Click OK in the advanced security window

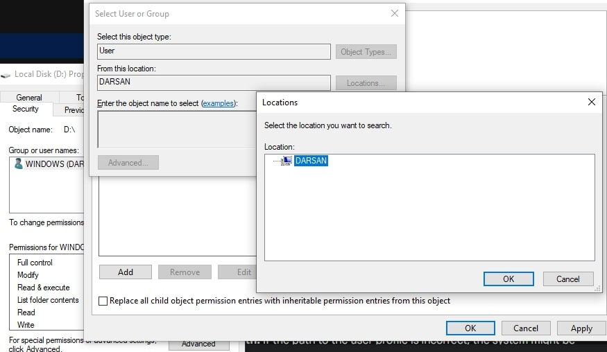[x=470, y=328]
